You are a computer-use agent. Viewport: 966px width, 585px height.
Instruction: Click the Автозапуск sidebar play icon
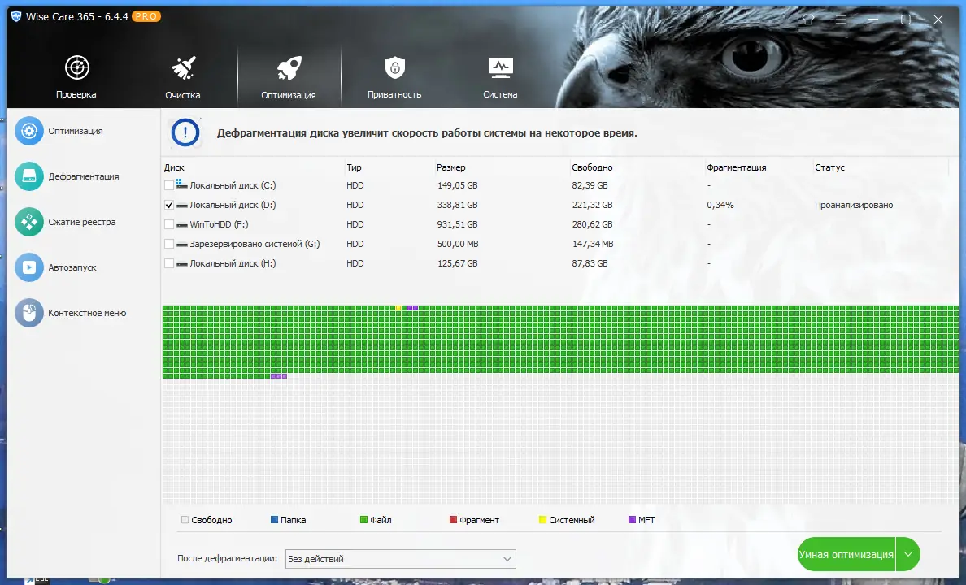pyautogui.click(x=29, y=267)
